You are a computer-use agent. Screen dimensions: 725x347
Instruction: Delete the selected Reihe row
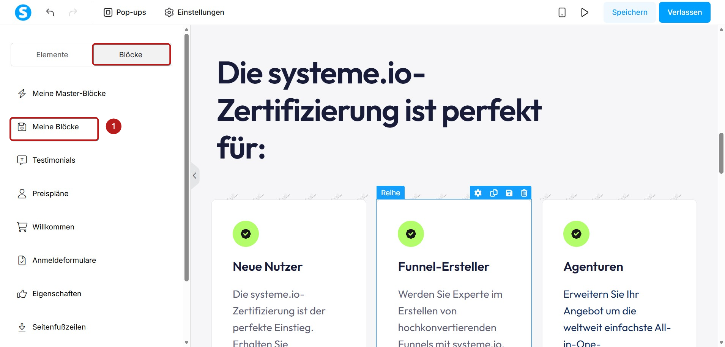(524, 193)
